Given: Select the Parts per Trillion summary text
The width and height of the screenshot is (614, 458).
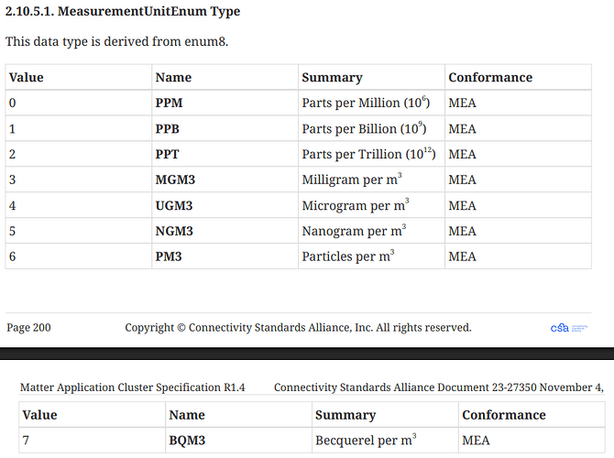Looking at the screenshot, I should point(369,154).
